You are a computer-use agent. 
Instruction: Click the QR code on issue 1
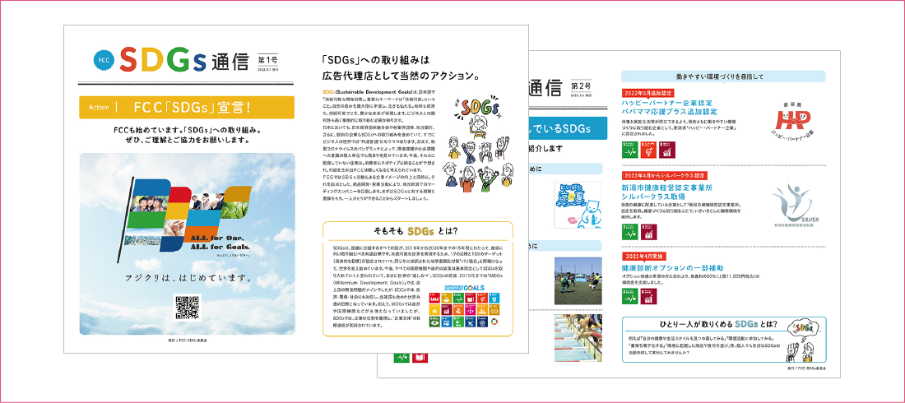(x=184, y=305)
